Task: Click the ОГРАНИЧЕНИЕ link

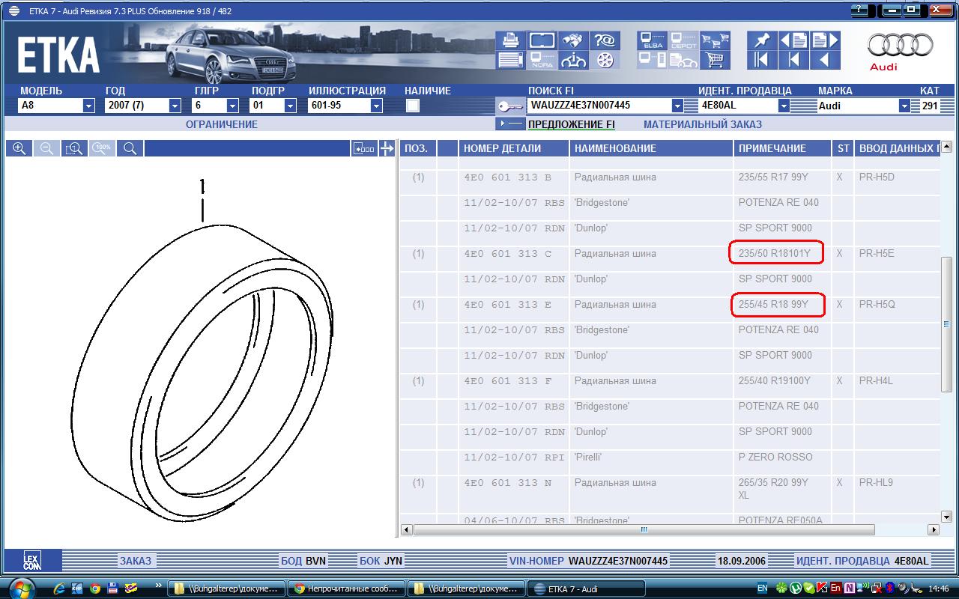Action: [221, 124]
